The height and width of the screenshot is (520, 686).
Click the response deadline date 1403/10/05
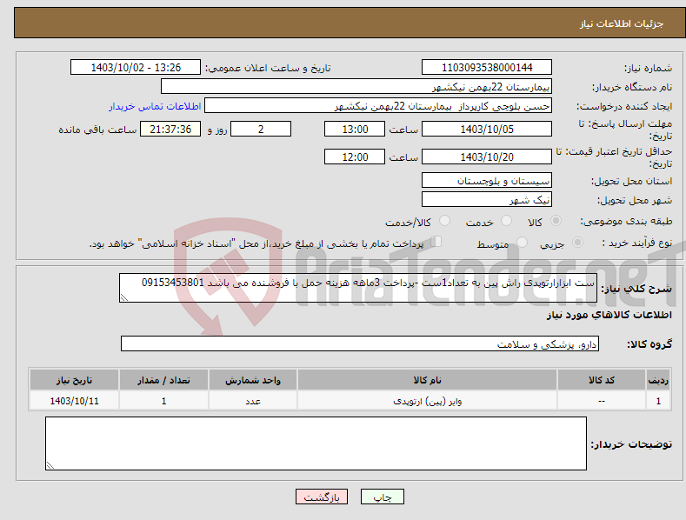point(487,129)
